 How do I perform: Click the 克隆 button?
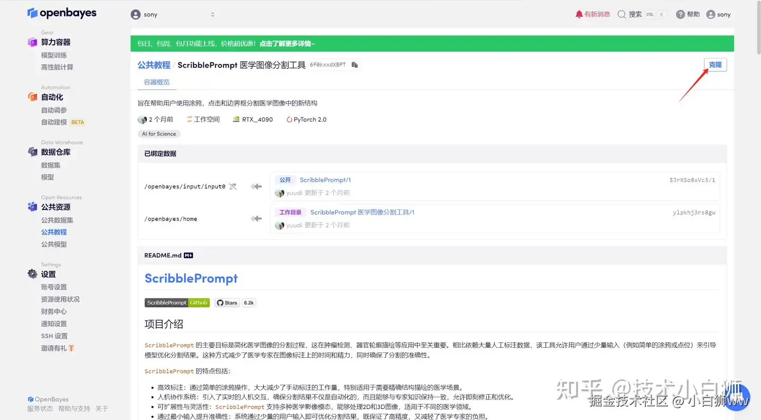[x=715, y=65]
